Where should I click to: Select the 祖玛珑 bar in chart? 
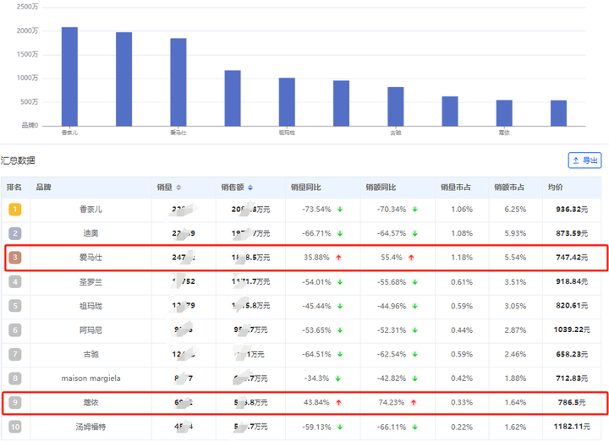click(287, 102)
